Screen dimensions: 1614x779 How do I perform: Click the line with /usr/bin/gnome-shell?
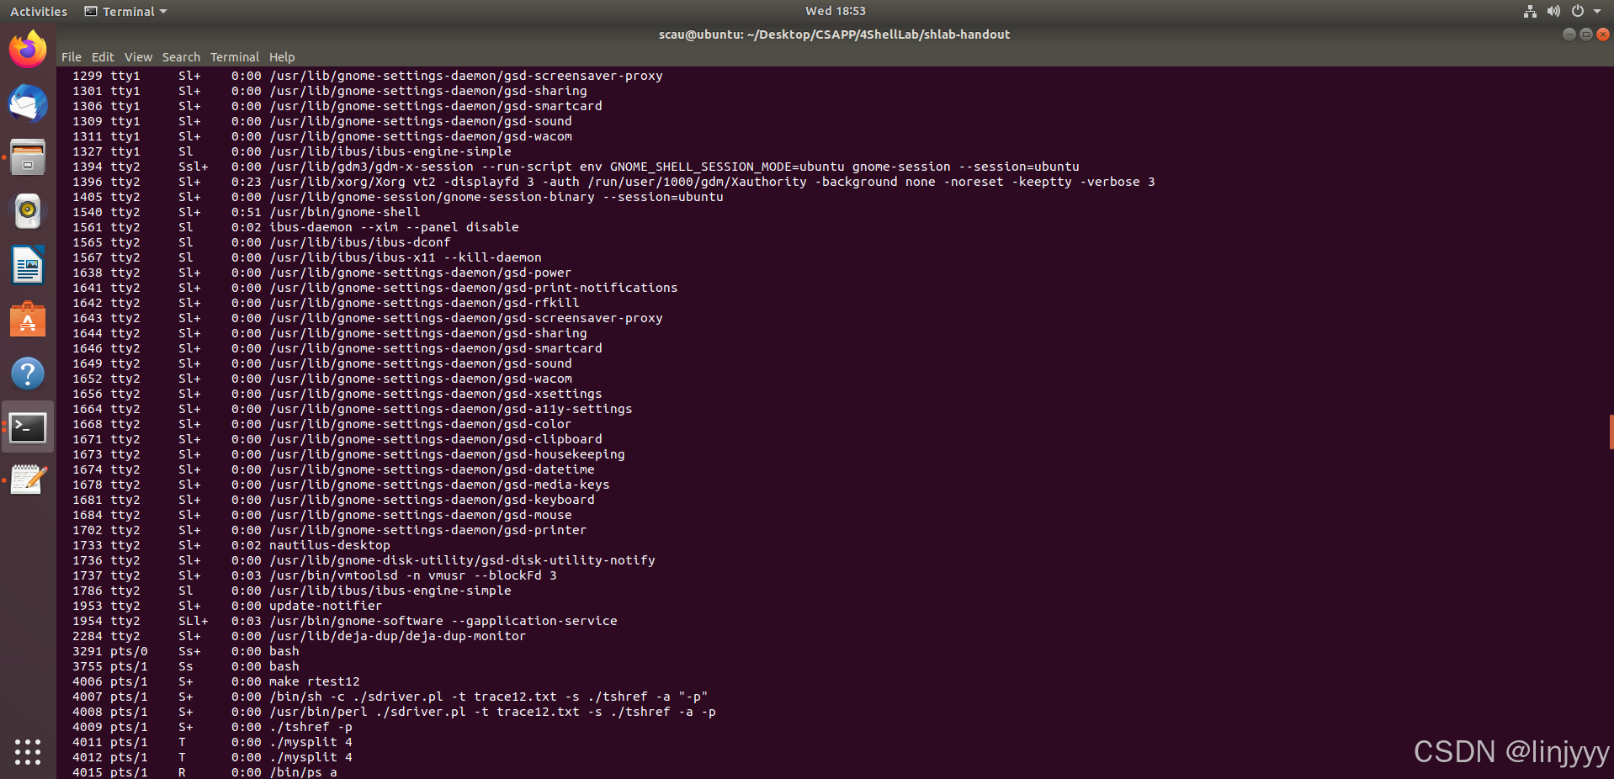(246, 212)
